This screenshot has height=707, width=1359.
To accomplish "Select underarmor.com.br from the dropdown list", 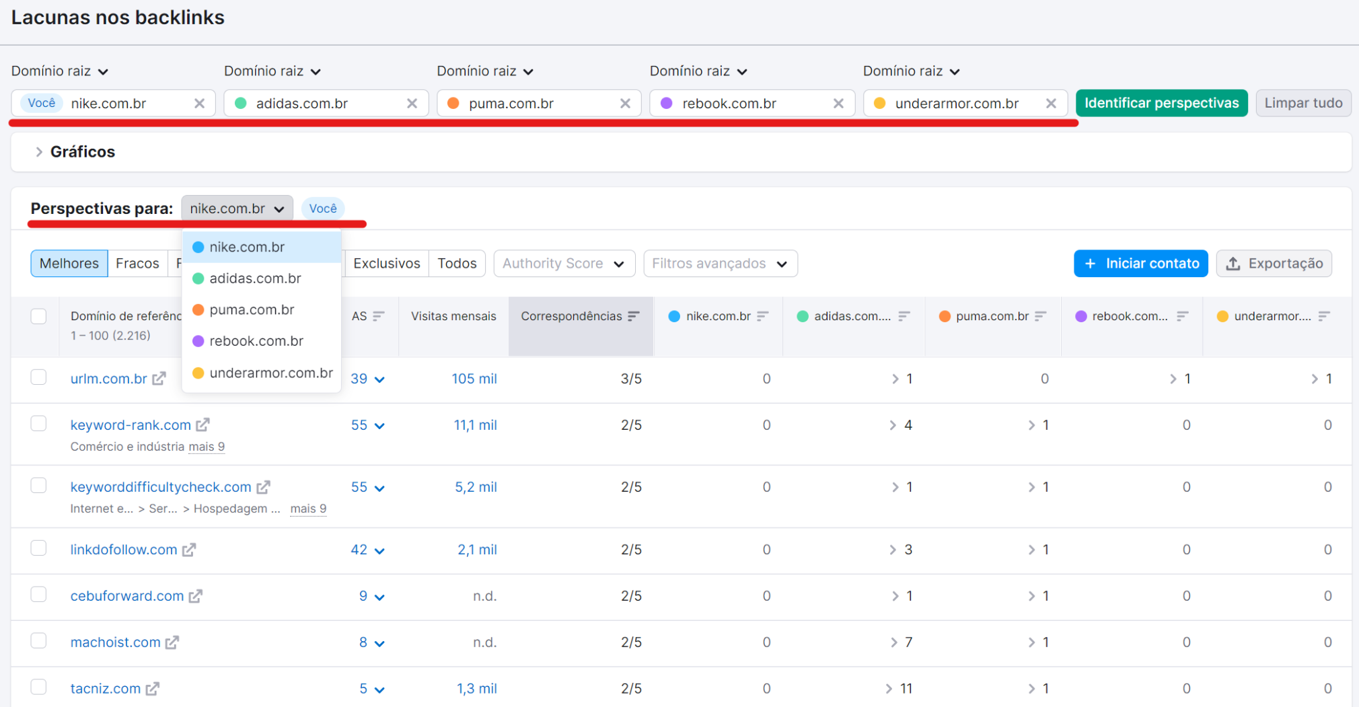I will 261,373.
